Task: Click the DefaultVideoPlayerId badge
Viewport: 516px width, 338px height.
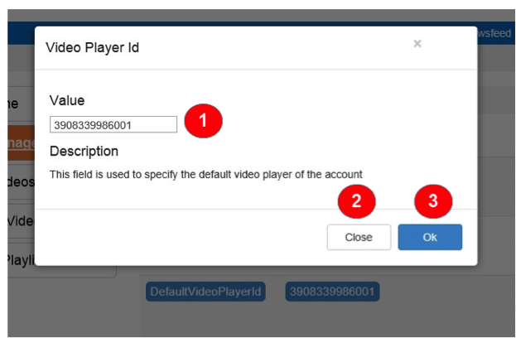Action: click(x=205, y=292)
